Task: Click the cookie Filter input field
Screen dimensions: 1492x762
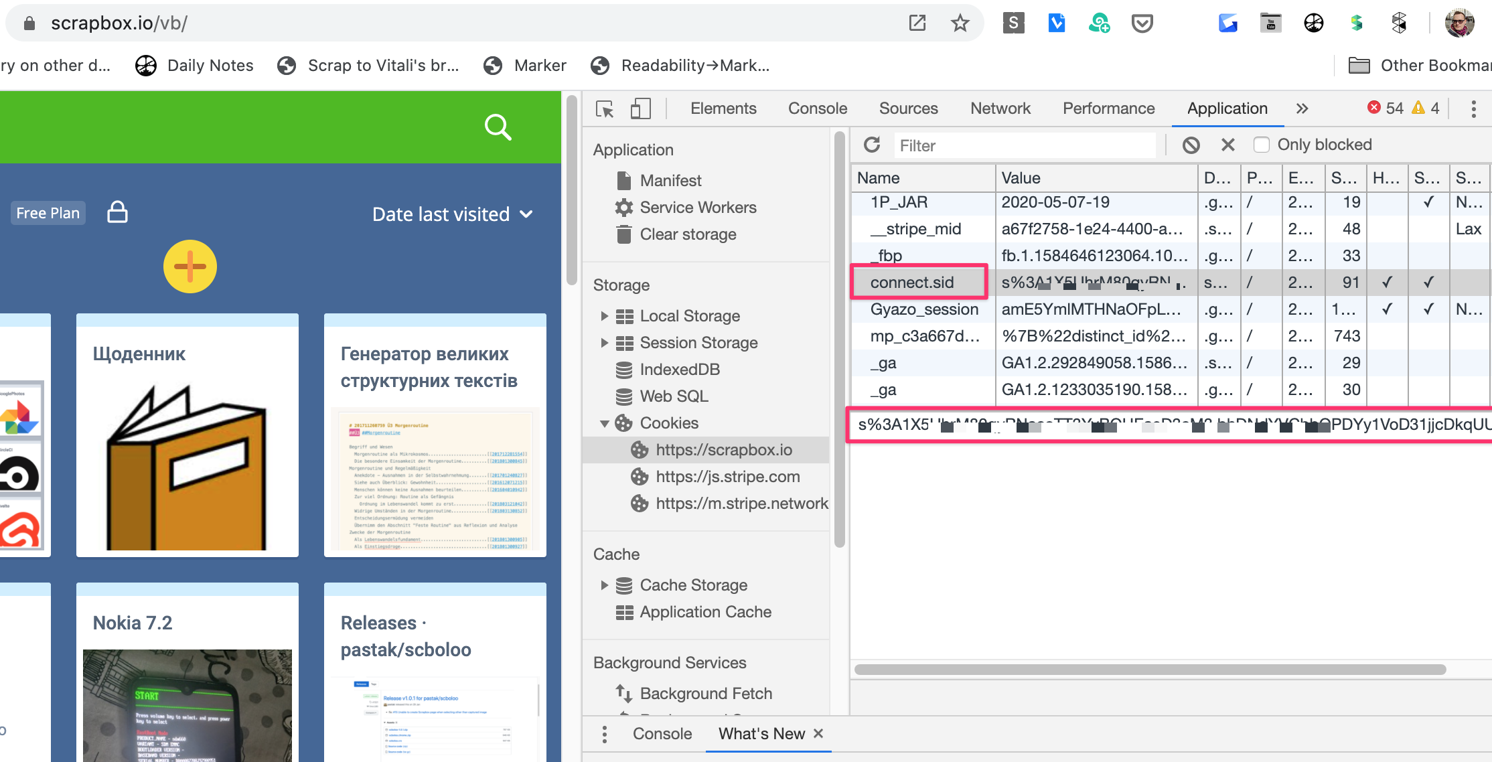Action: click(1025, 145)
